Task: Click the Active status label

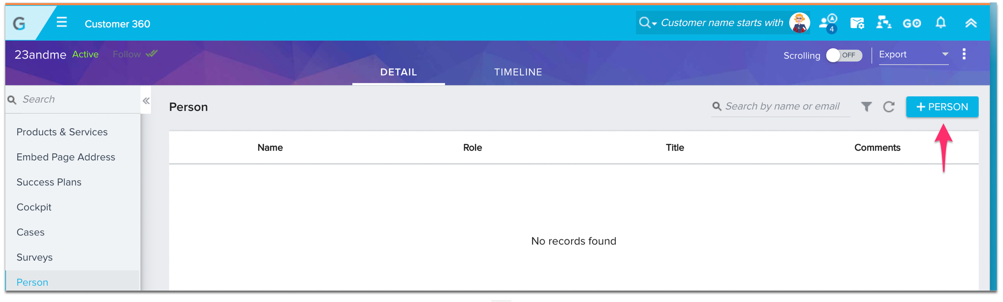Action: (85, 54)
